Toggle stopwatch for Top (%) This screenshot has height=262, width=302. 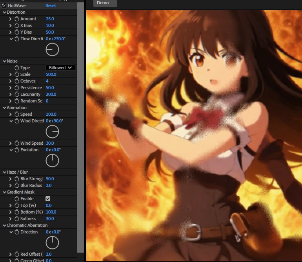click(x=17, y=206)
